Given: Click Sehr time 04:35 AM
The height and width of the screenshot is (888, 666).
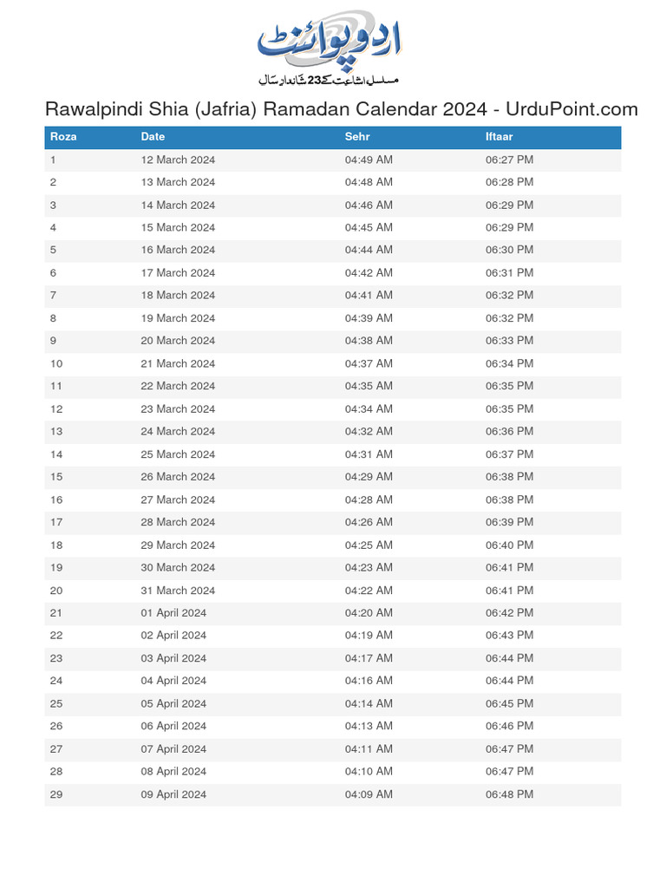Looking at the screenshot, I should click(x=369, y=386).
